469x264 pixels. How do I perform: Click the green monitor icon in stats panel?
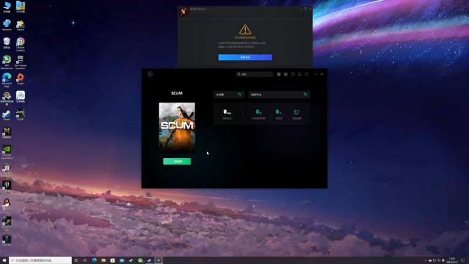point(297,112)
